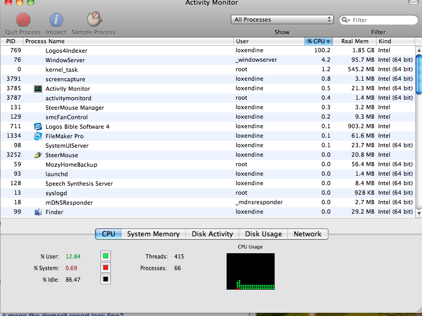422x316 pixels.
Task: Toggle % CPU column sort arrow
Action: coord(328,41)
